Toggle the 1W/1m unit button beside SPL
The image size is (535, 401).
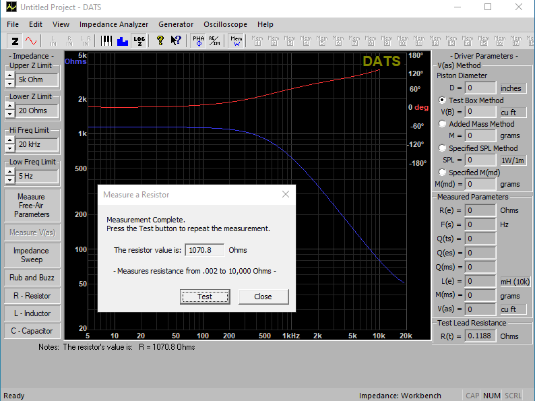(513, 160)
